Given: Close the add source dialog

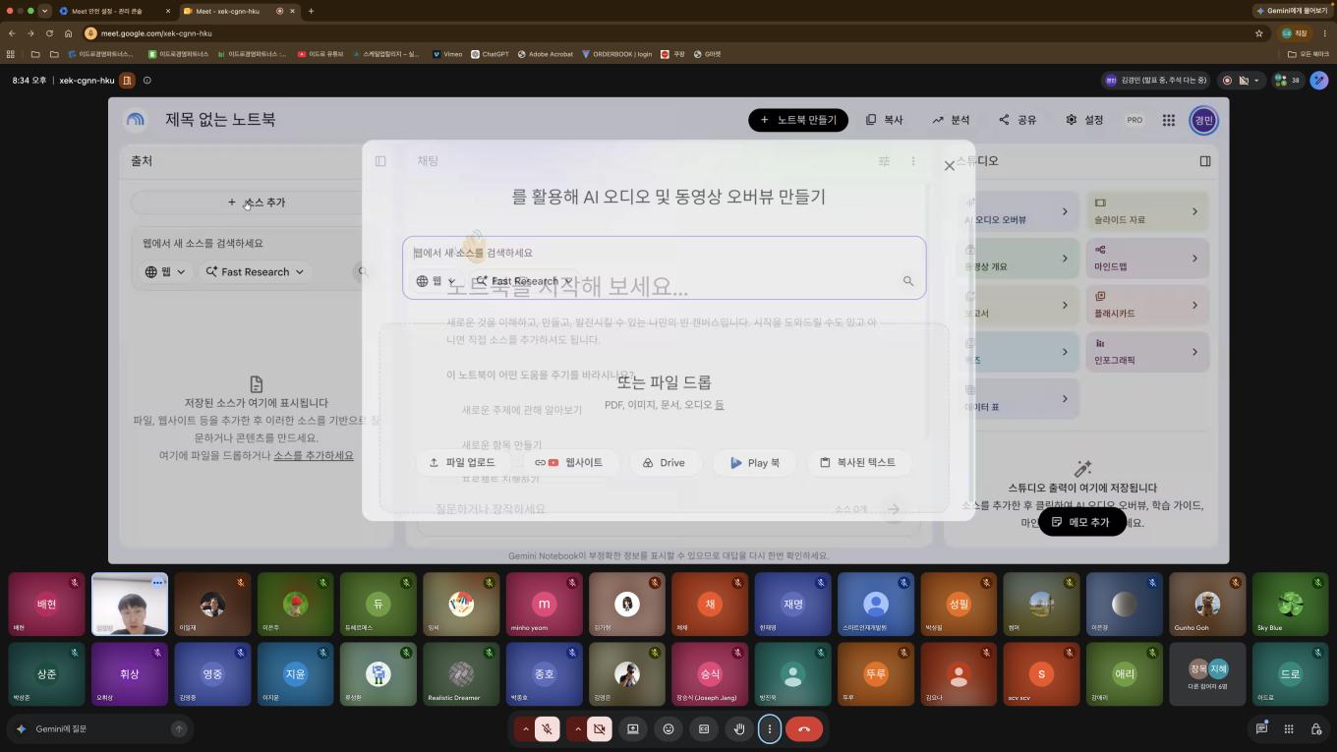Looking at the screenshot, I should (950, 165).
